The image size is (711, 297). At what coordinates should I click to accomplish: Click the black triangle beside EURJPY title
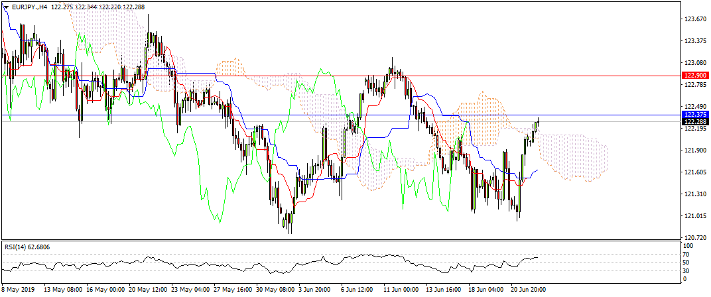pyautogui.click(x=7, y=6)
